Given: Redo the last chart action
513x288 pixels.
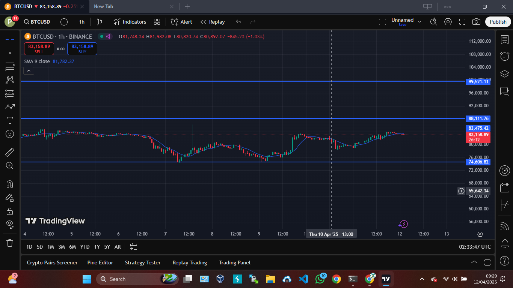Looking at the screenshot, I should click(253, 22).
